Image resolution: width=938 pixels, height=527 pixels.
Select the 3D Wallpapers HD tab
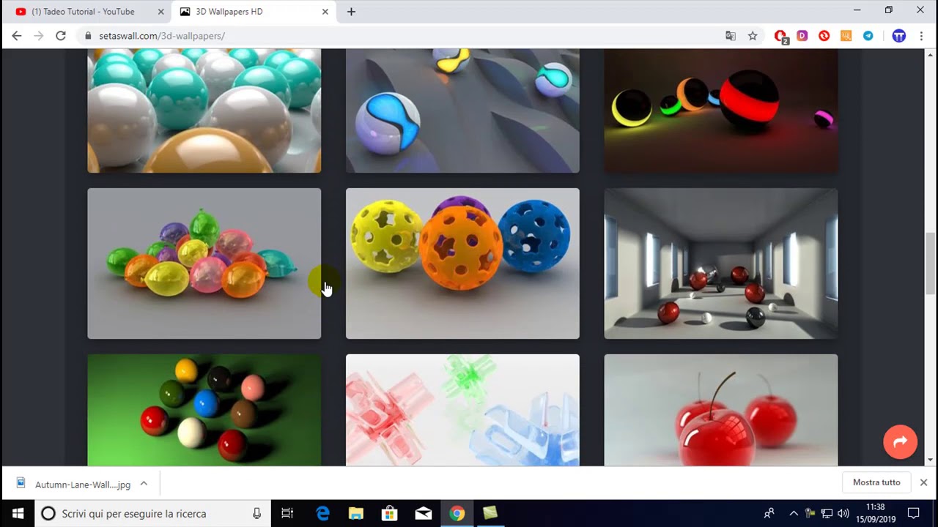(253, 12)
